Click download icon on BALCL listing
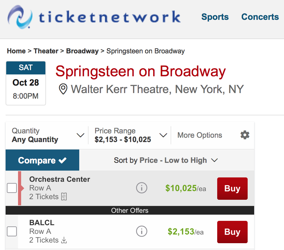The height and width of the screenshot is (250, 284). pos(64,240)
